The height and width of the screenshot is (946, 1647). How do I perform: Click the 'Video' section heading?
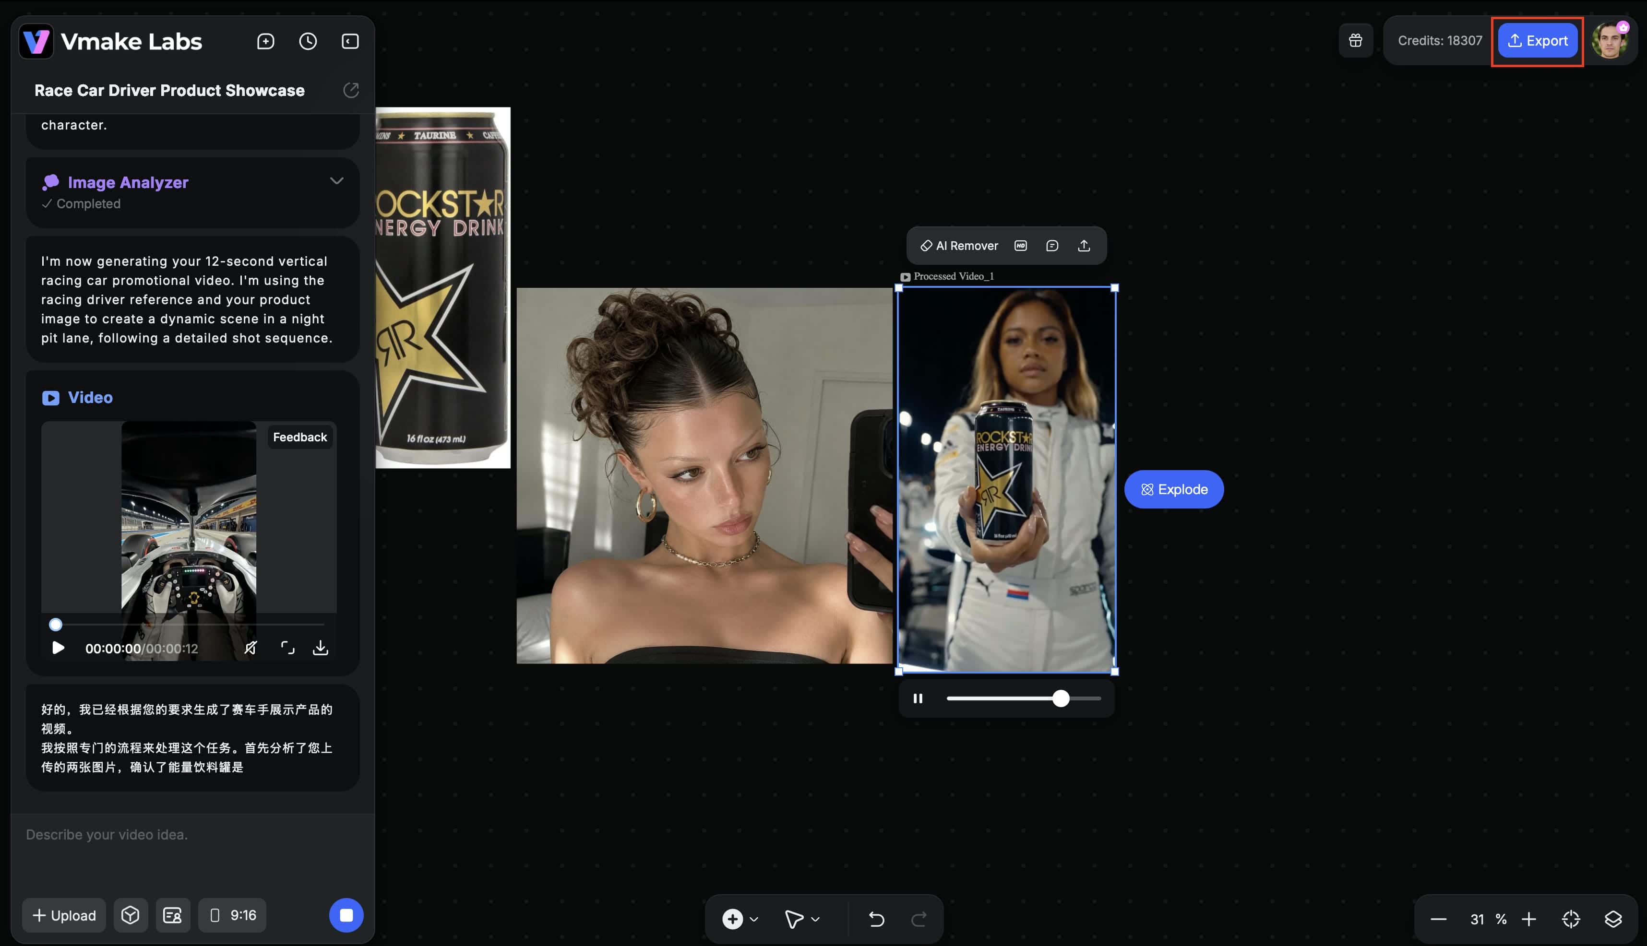[x=90, y=398]
